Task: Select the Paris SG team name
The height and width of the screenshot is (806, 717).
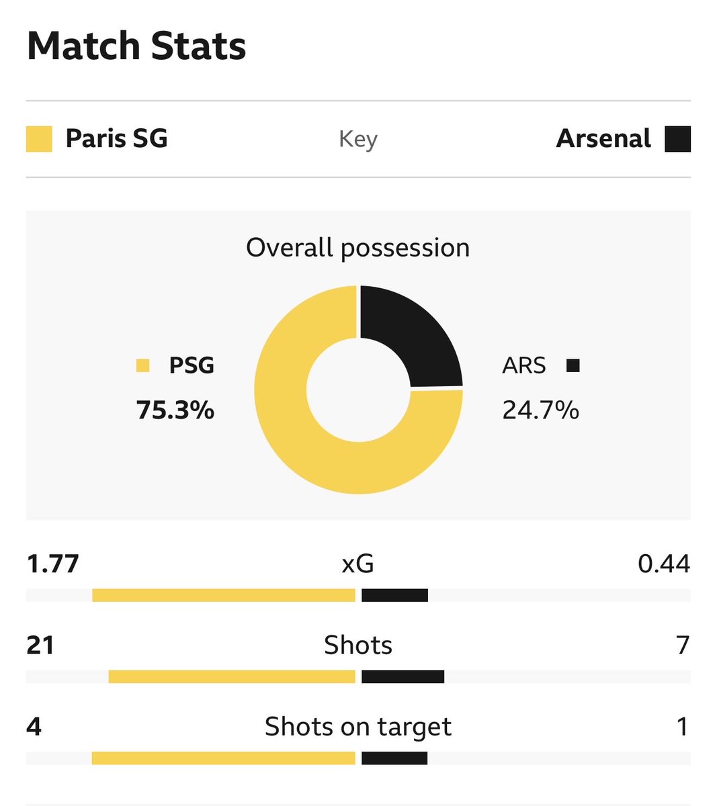Action: pyautogui.click(x=116, y=138)
